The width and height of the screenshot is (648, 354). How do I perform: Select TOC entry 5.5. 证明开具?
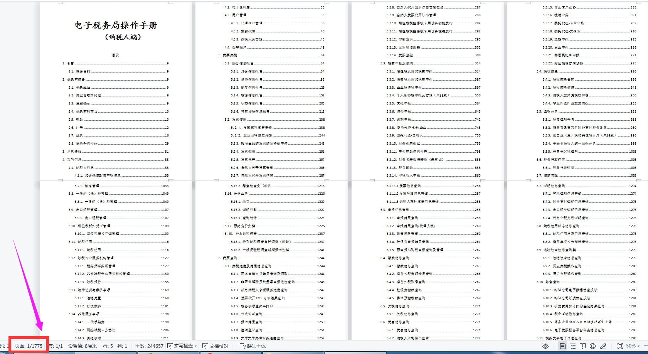click(586, 111)
